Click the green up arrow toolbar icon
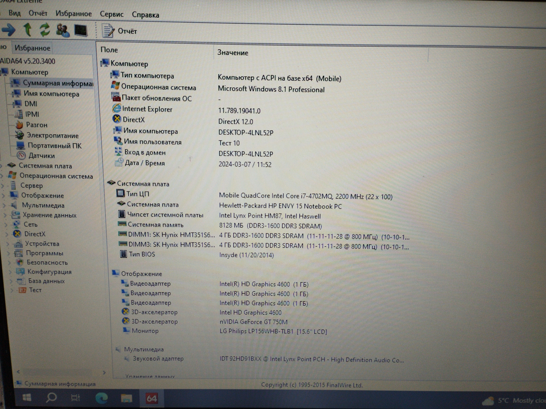 (28, 30)
